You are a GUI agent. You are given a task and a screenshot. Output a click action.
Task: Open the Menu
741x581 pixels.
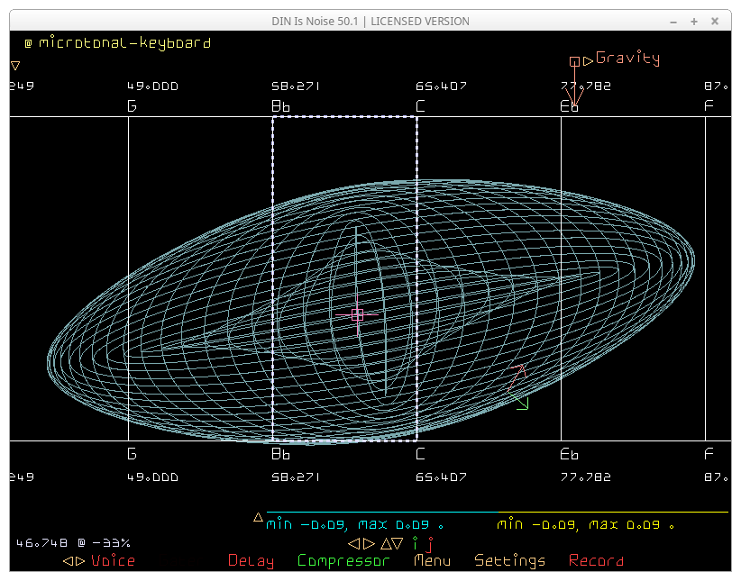(x=432, y=561)
